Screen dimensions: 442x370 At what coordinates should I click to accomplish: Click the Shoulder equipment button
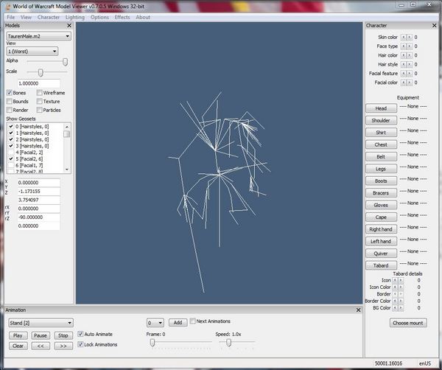[x=381, y=120]
